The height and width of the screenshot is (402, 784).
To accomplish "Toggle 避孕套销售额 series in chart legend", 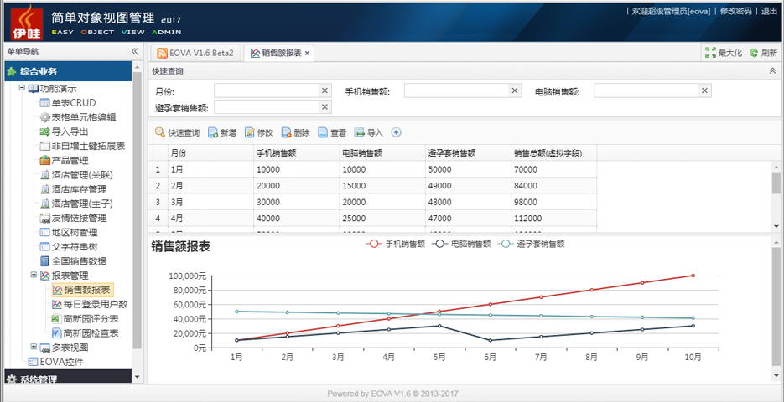I will click(530, 244).
